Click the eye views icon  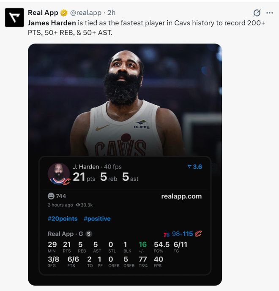coord(78,205)
